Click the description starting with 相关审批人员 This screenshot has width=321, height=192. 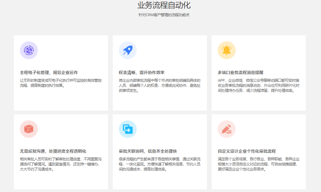61,164
